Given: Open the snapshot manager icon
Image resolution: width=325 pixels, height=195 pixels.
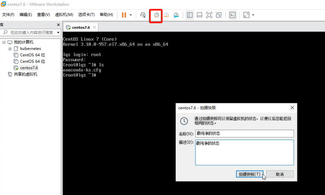Looking at the screenshot, I should 176,15.
